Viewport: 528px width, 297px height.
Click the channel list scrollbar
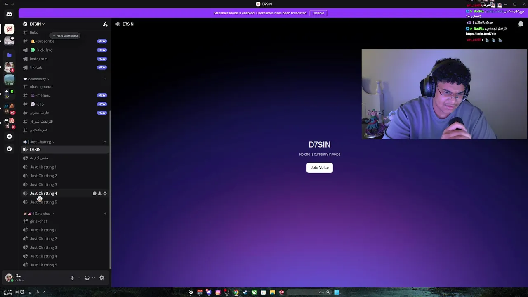tap(110, 190)
